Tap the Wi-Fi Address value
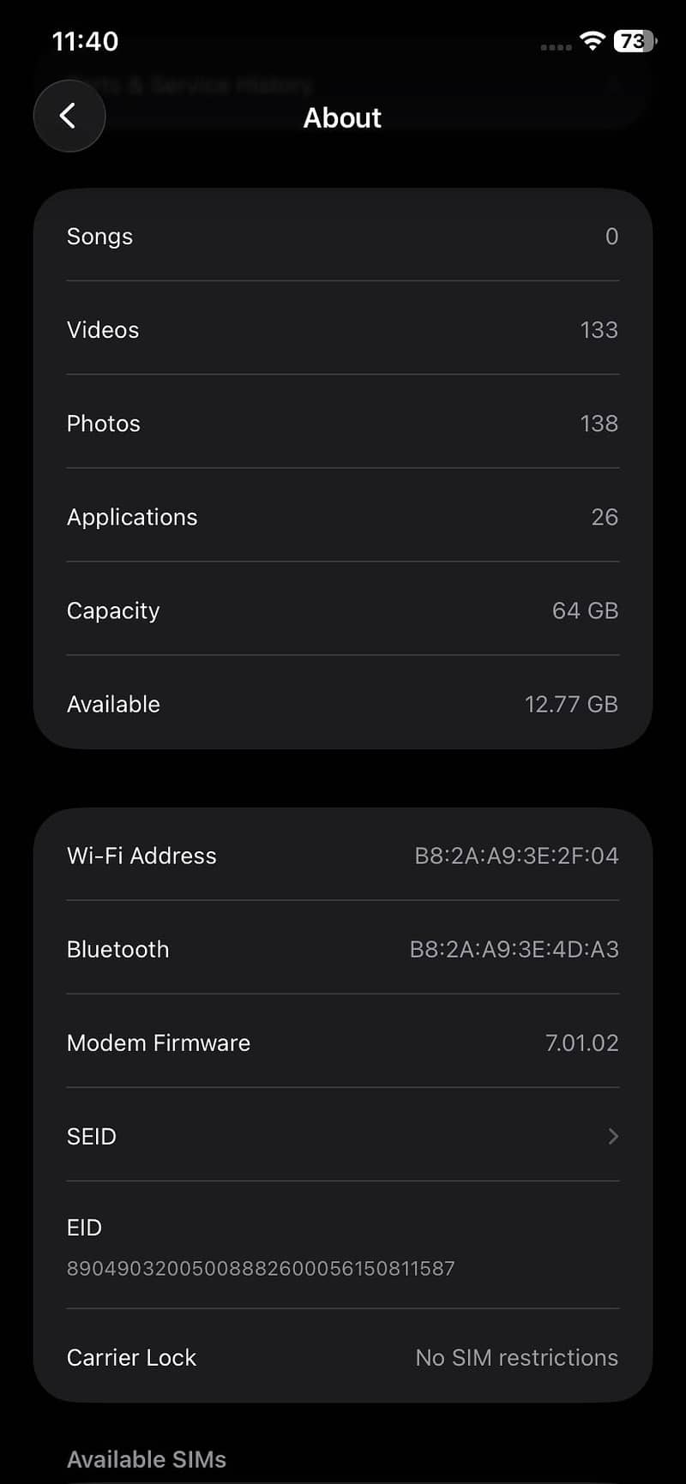686x1484 pixels. (516, 856)
